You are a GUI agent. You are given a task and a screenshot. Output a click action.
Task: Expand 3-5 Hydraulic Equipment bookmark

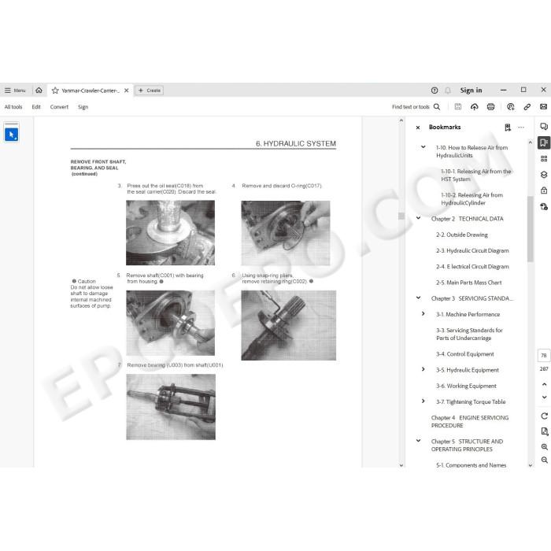coord(423,369)
